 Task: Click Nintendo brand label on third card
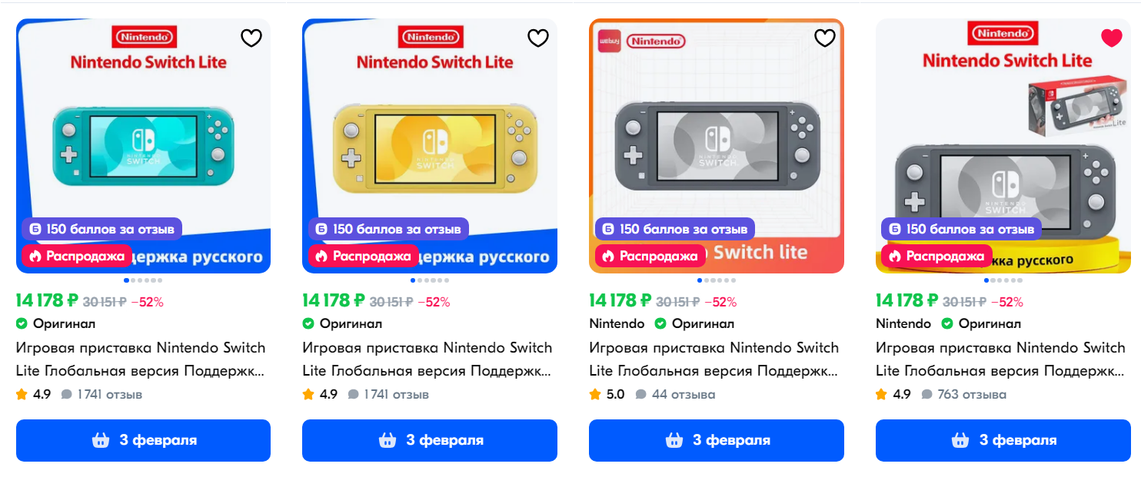tap(617, 323)
